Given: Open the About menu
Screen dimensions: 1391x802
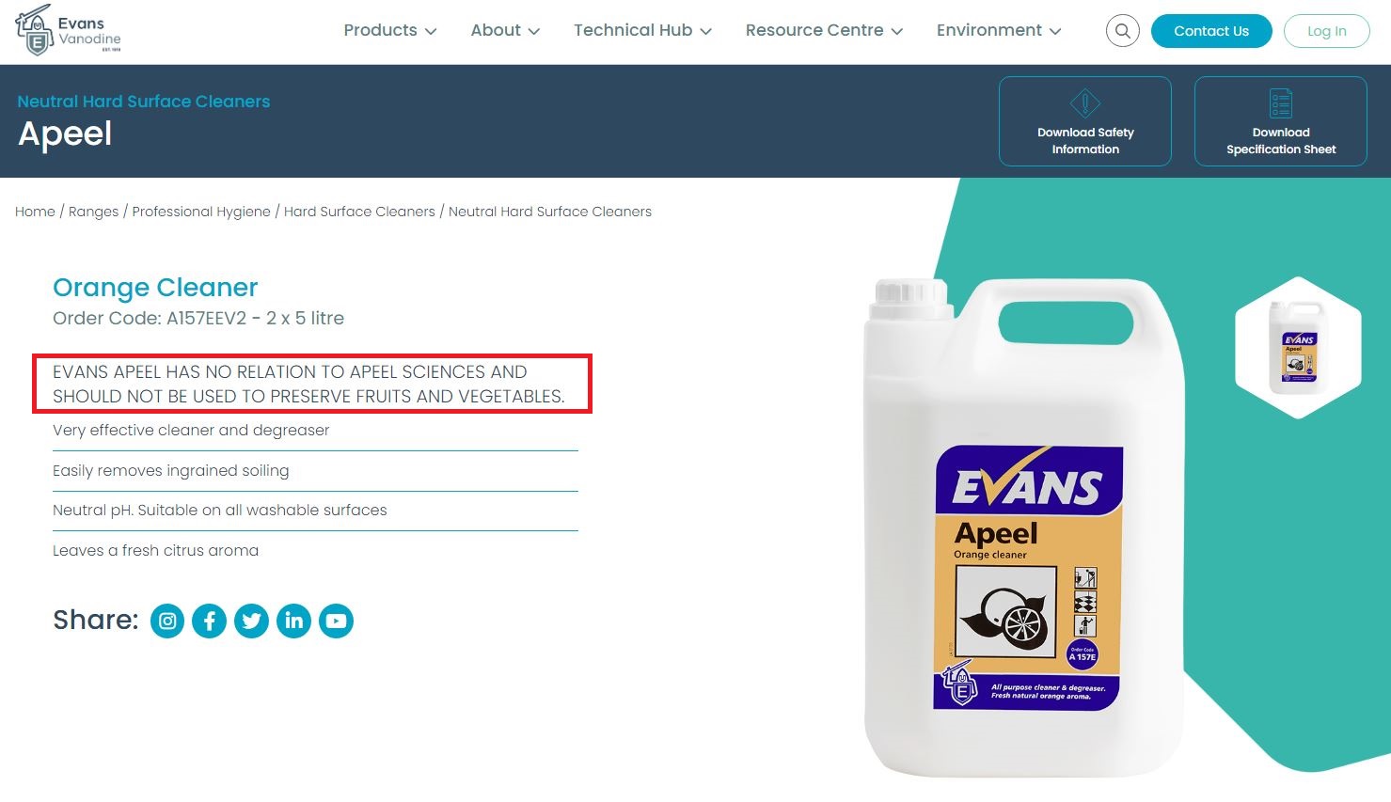Looking at the screenshot, I should click(505, 30).
